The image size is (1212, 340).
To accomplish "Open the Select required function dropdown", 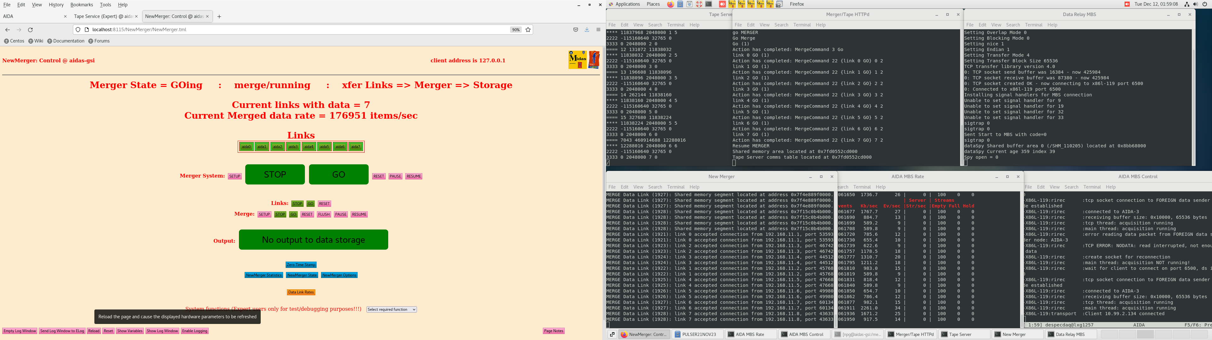I will pyautogui.click(x=391, y=309).
